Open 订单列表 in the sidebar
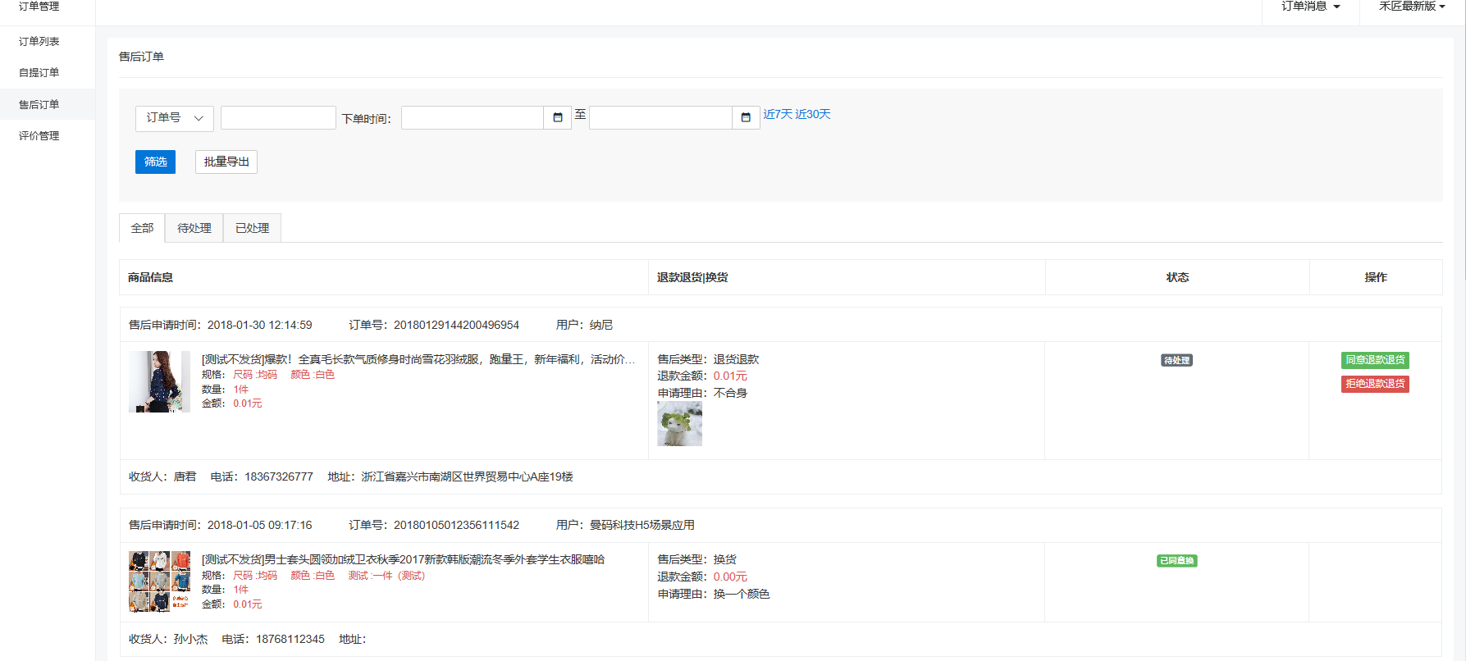The width and height of the screenshot is (1466, 661). 39,41
